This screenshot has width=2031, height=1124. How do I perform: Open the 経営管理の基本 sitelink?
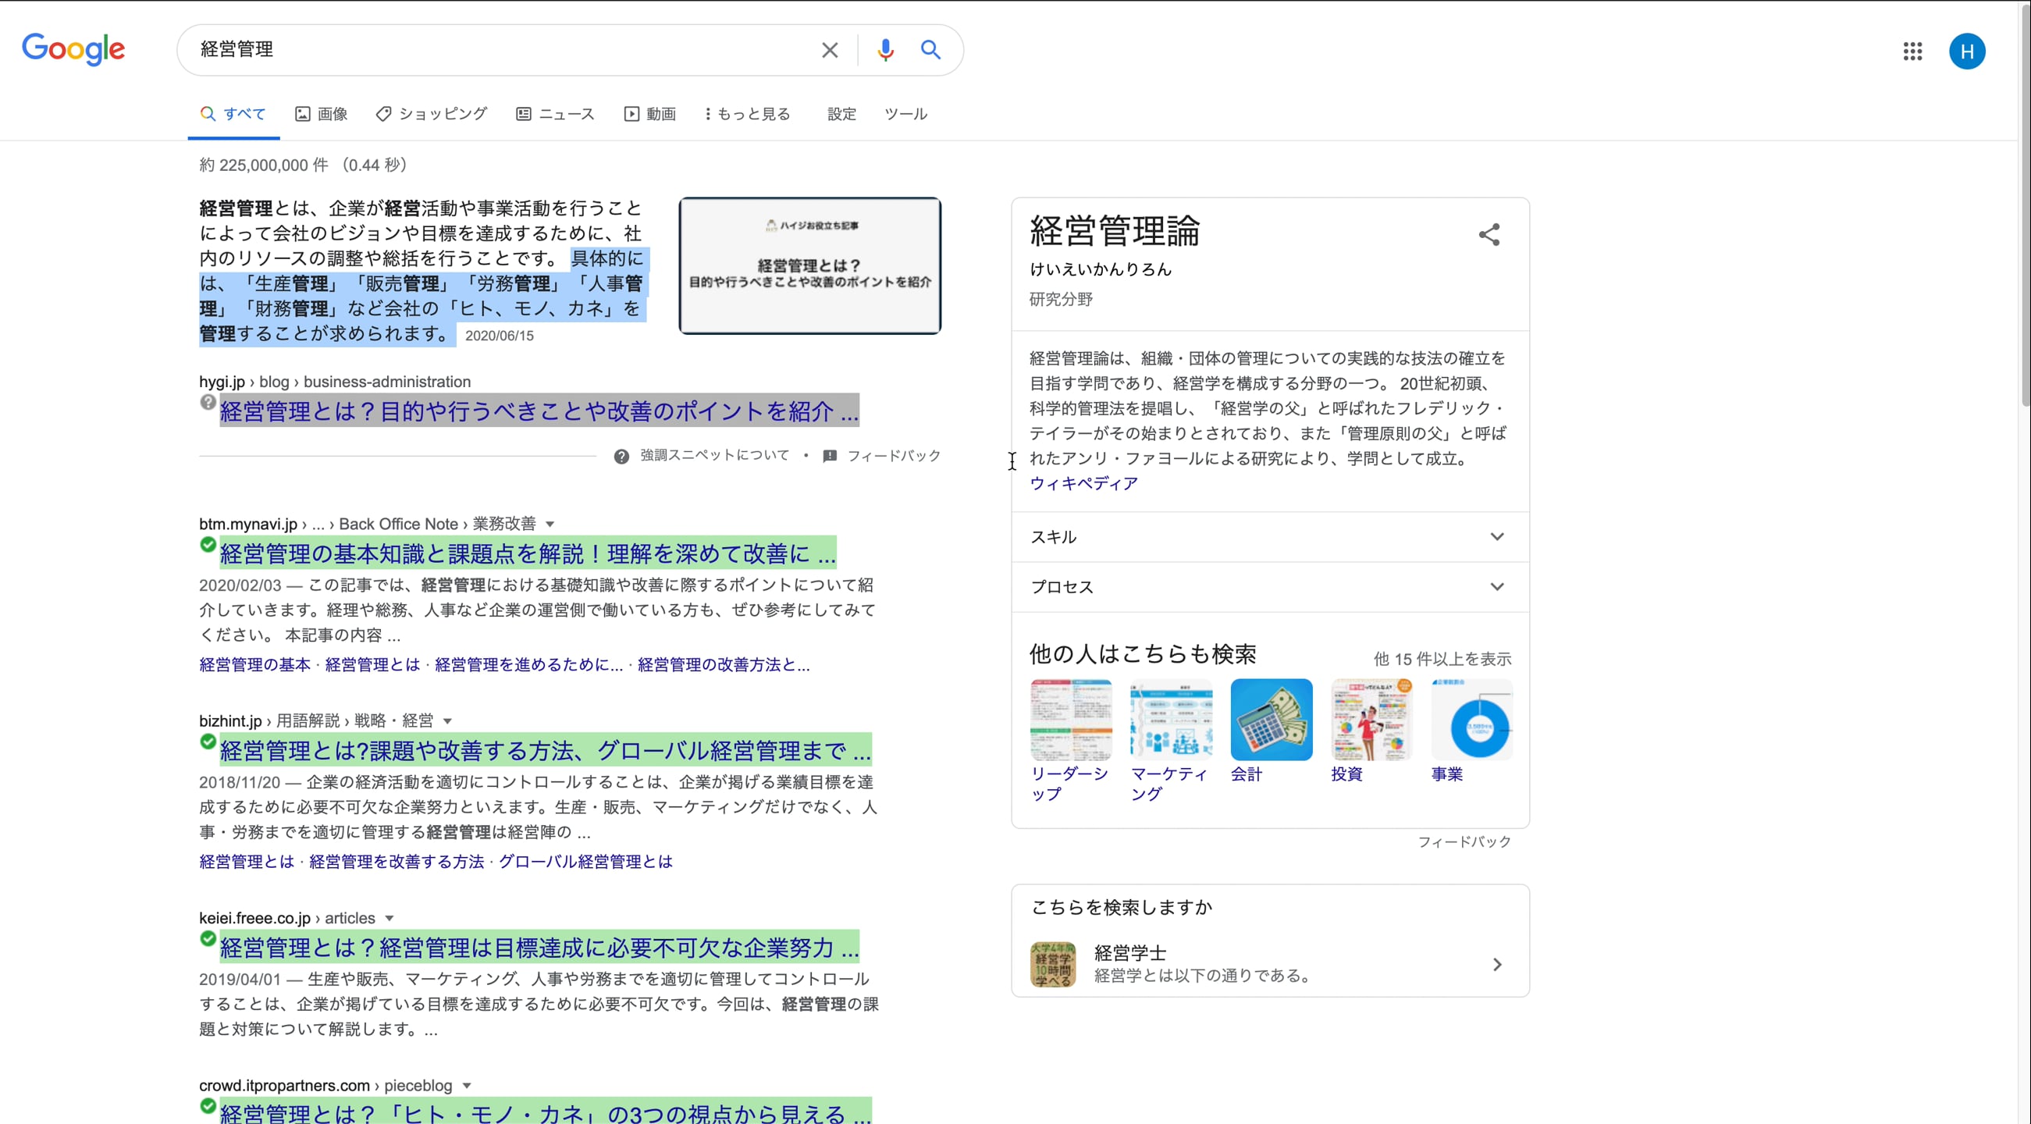point(254,664)
